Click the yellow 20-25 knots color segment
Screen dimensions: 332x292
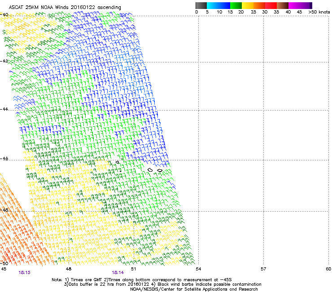[x=248, y=5]
